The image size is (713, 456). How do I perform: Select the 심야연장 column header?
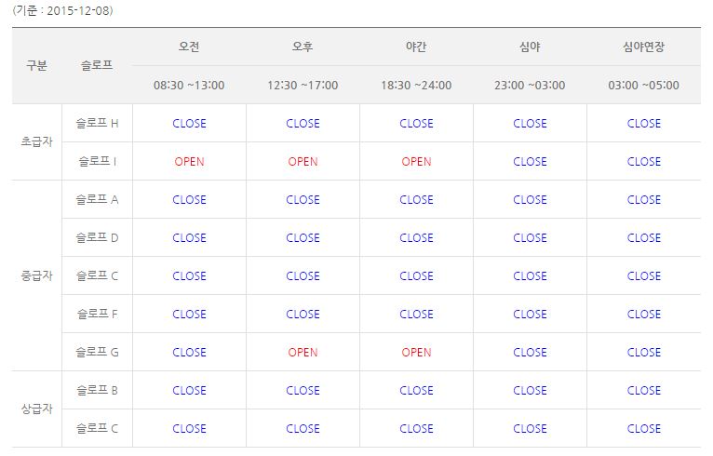point(643,47)
